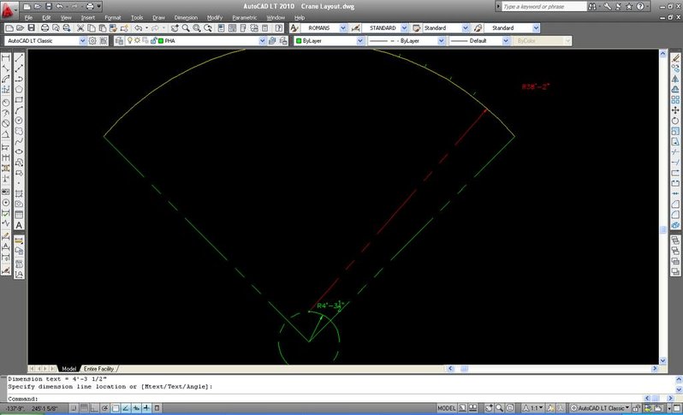Open the Draw menu
The image size is (683, 415).
158,18
